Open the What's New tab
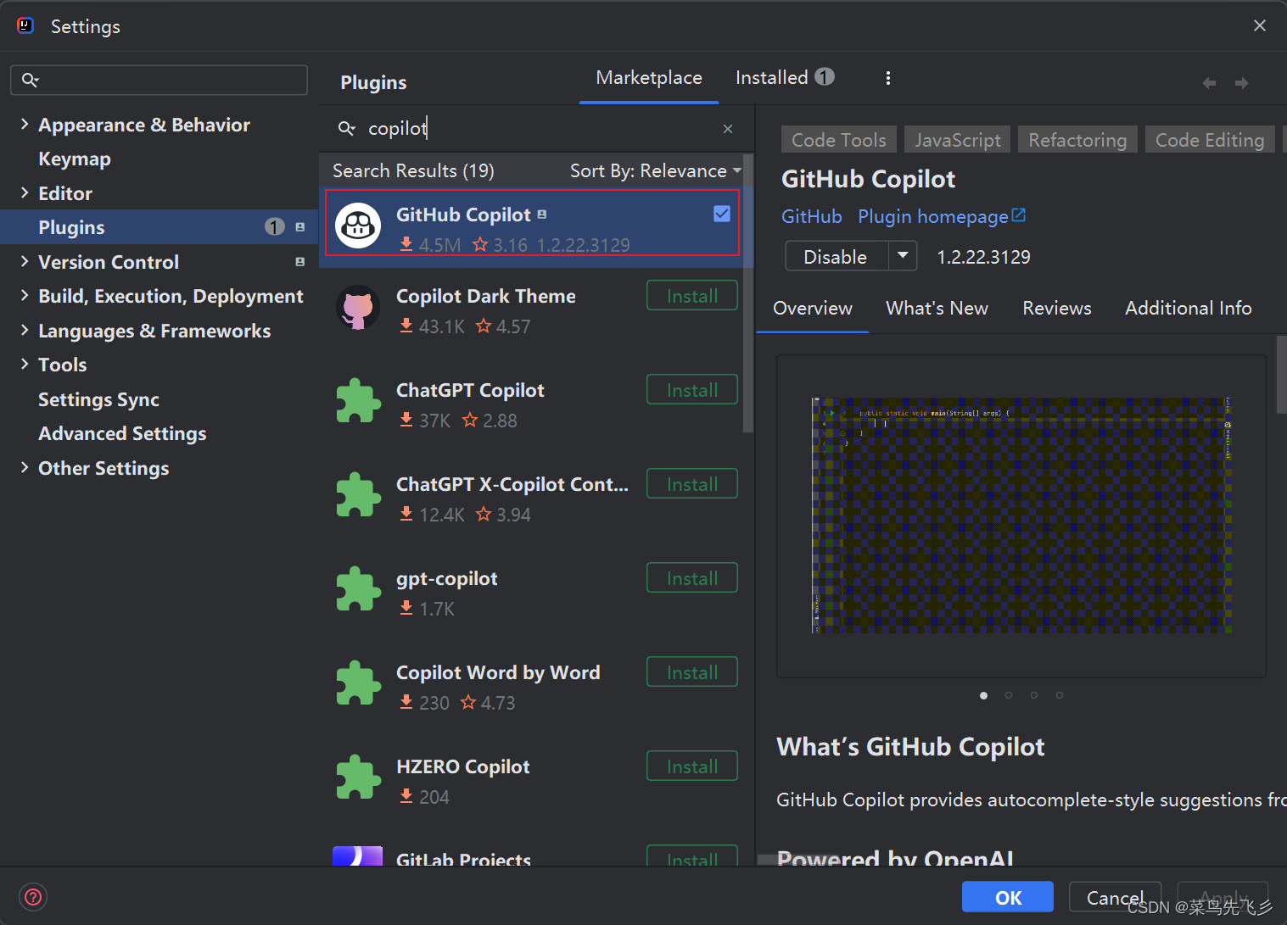The height and width of the screenshot is (925, 1287). [x=937, y=309]
